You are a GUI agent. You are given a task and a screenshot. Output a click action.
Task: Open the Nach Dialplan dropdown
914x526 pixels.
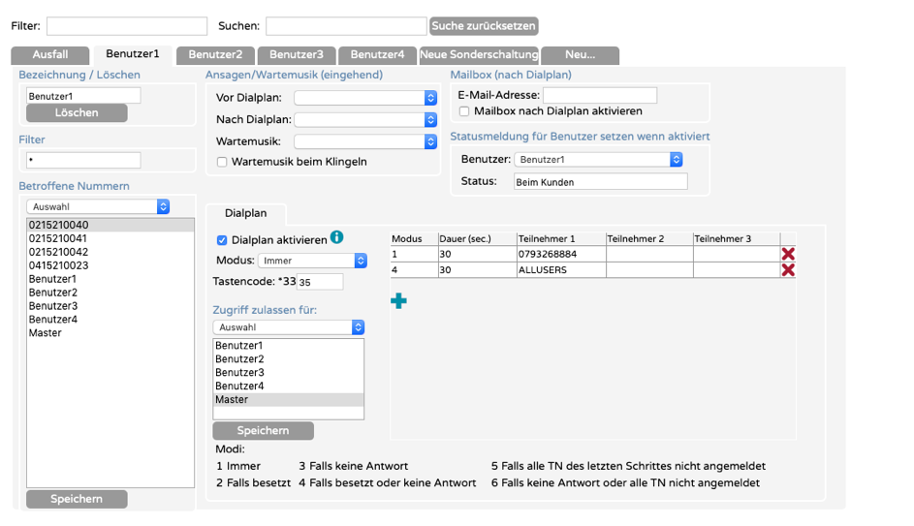point(365,119)
